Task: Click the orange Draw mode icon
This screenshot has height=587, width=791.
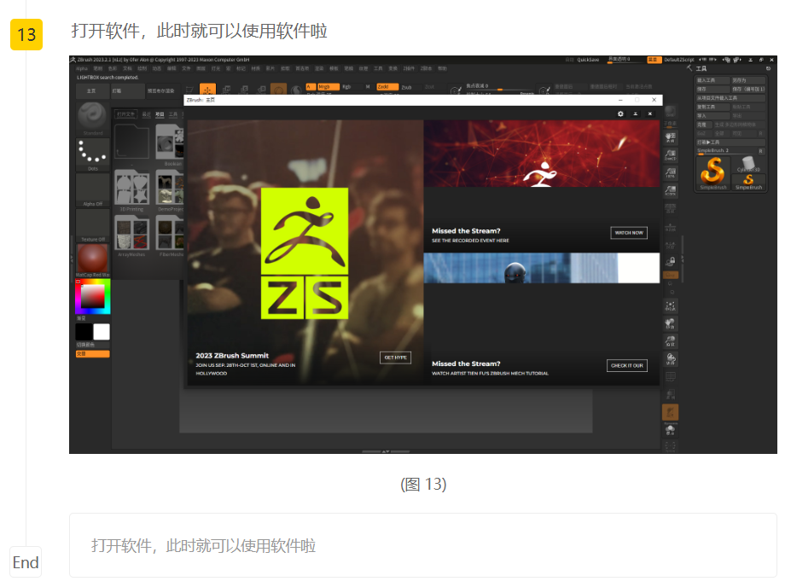Action: 206,90
